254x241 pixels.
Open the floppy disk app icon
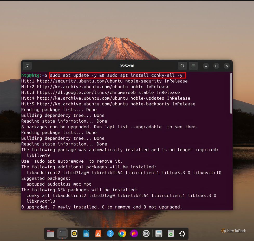158,233
